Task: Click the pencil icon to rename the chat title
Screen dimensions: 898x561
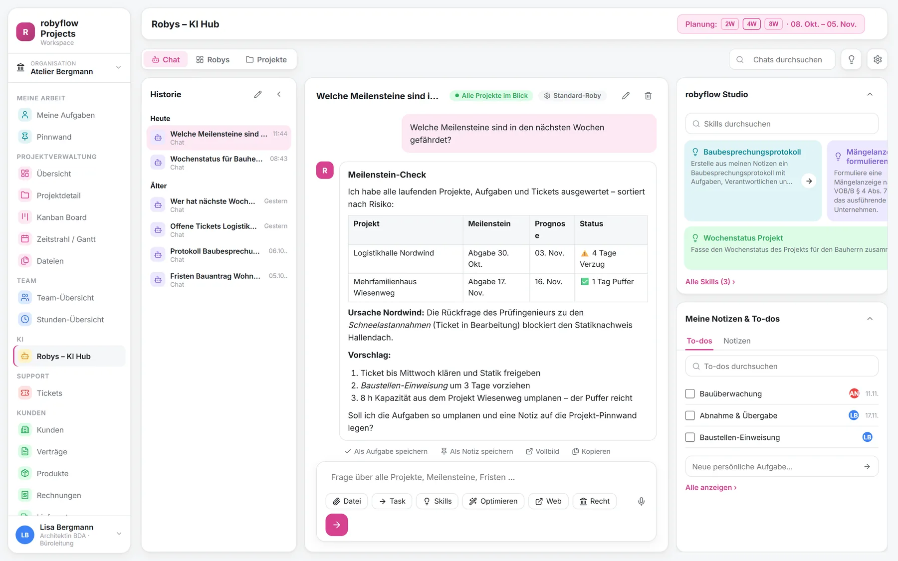Action: (626, 96)
